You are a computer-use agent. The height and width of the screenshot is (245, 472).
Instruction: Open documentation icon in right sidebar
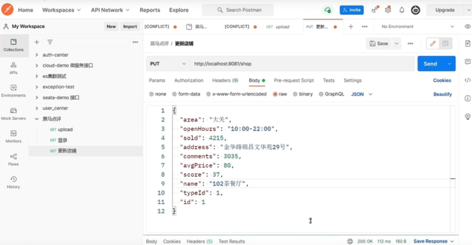tap(468, 44)
